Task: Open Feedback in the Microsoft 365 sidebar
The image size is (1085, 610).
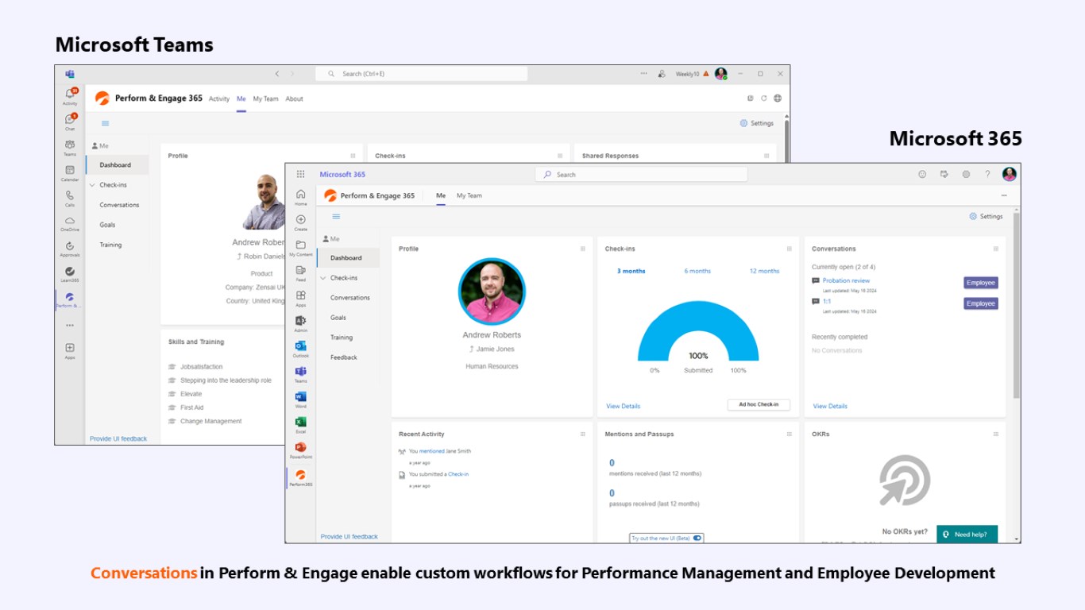Action: 344,357
